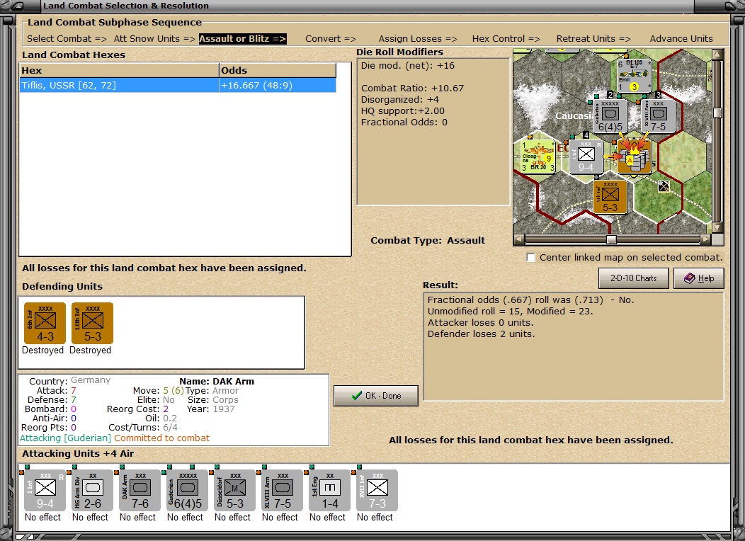745x541 pixels.
Task: Click the map horizontal scrollbar thumb
Action: coord(611,240)
